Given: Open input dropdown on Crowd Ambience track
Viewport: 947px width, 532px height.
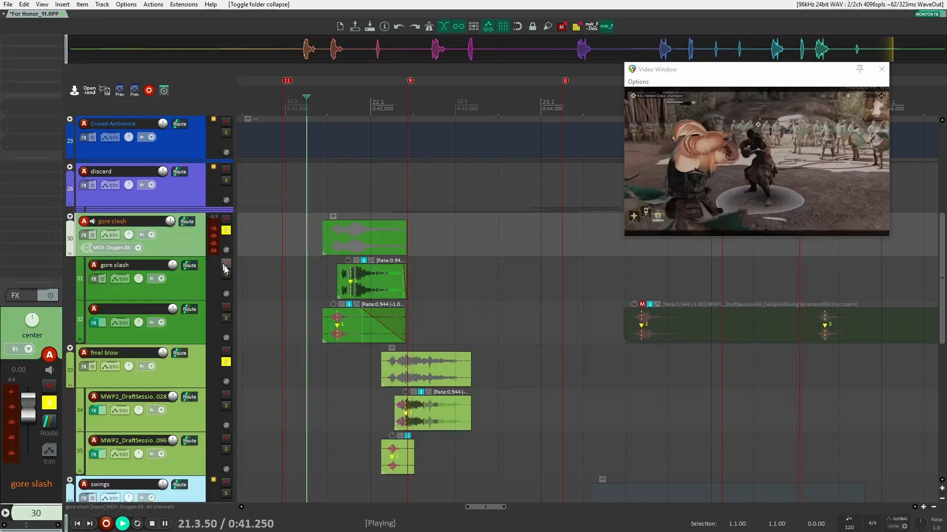Looking at the screenshot, I should [x=151, y=137].
